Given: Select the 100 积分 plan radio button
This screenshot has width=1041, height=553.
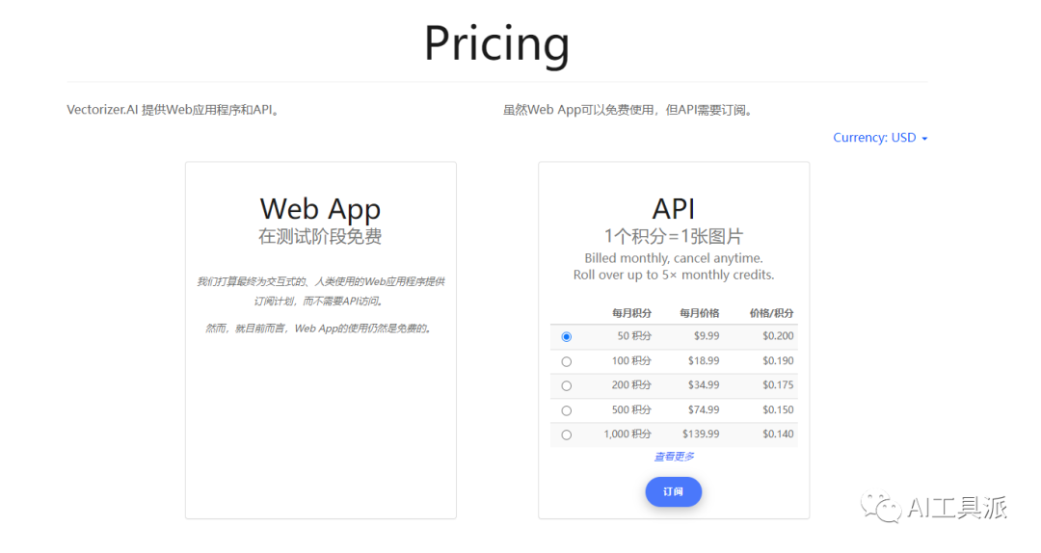Looking at the screenshot, I should click(566, 361).
